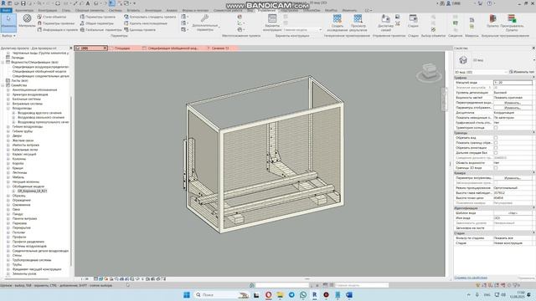Click Изменить for Переопределения видимости
Viewport: 536px width, 301px height.
pyautogui.click(x=513, y=103)
